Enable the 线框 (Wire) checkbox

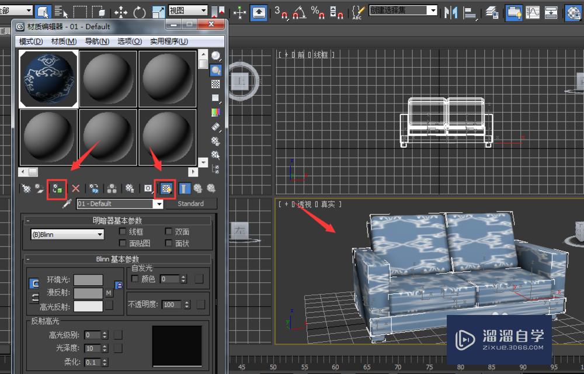pyautogui.click(x=122, y=232)
